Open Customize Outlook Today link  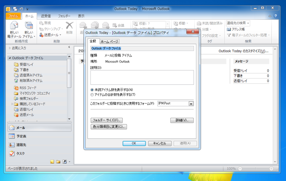[x=244, y=51]
